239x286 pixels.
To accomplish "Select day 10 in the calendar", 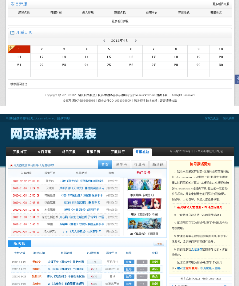I will point(221,49).
